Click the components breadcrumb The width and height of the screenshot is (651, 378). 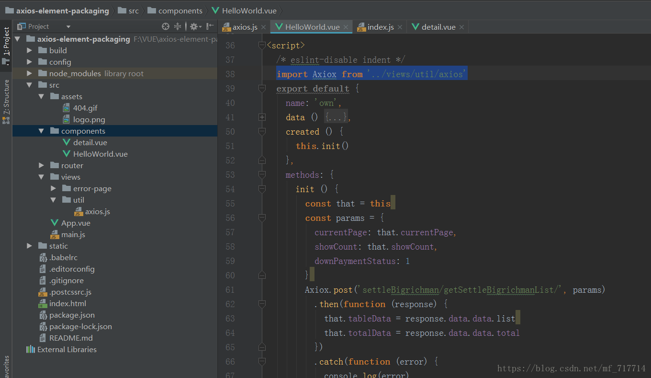[175, 11]
